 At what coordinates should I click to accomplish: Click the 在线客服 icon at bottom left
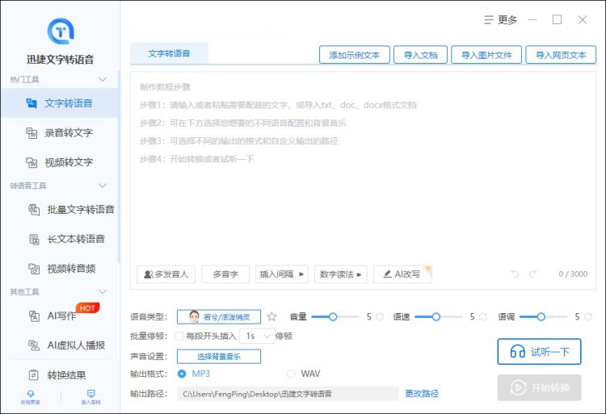click(x=31, y=396)
